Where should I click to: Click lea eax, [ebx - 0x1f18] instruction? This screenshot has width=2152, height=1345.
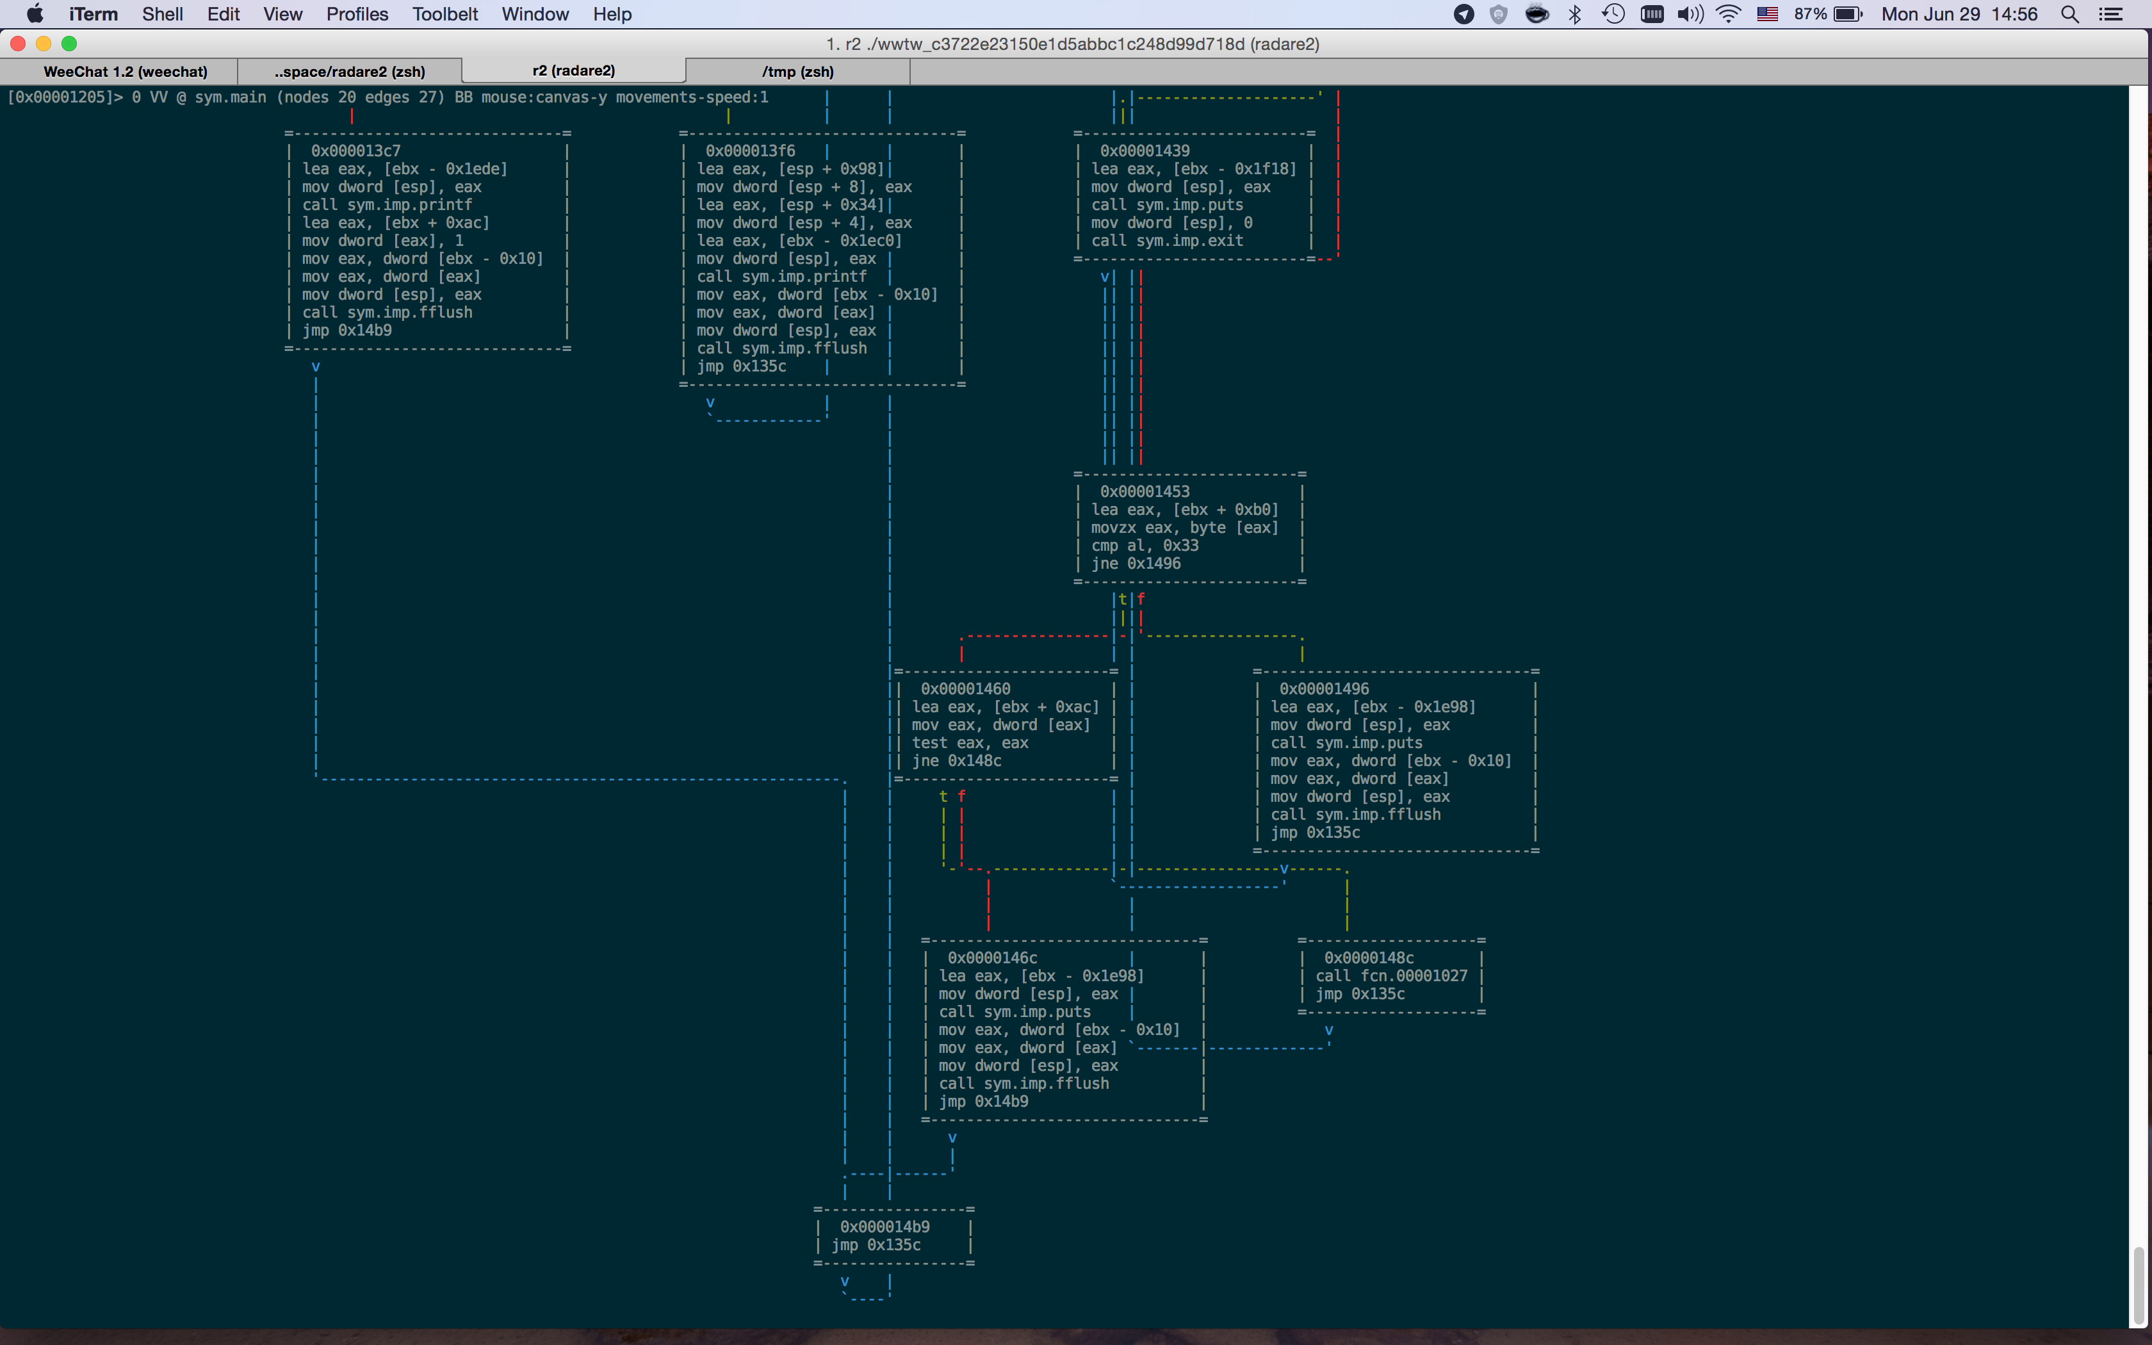(1193, 169)
